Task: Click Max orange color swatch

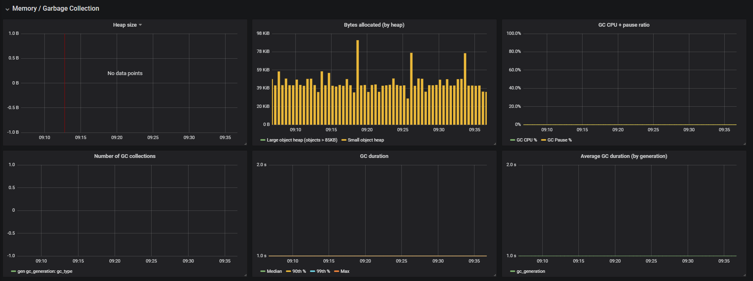Action: coord(337,272)
